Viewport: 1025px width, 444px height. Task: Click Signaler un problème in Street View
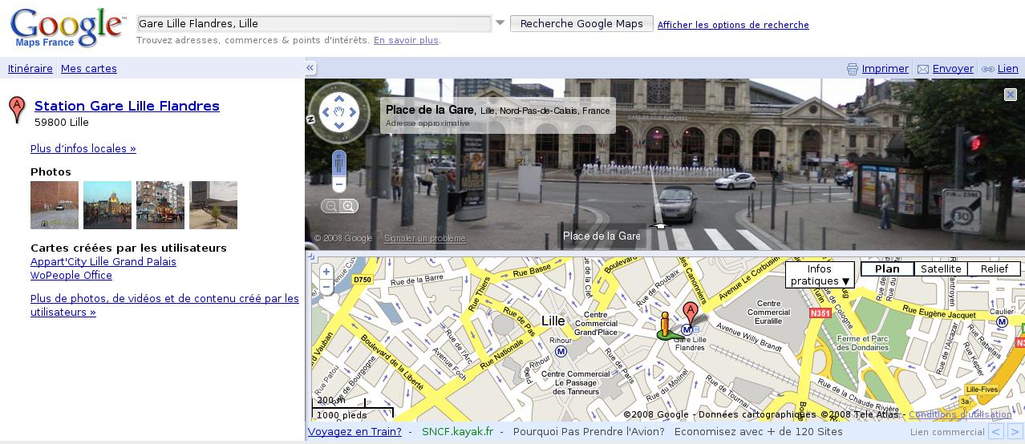point(425,238)
